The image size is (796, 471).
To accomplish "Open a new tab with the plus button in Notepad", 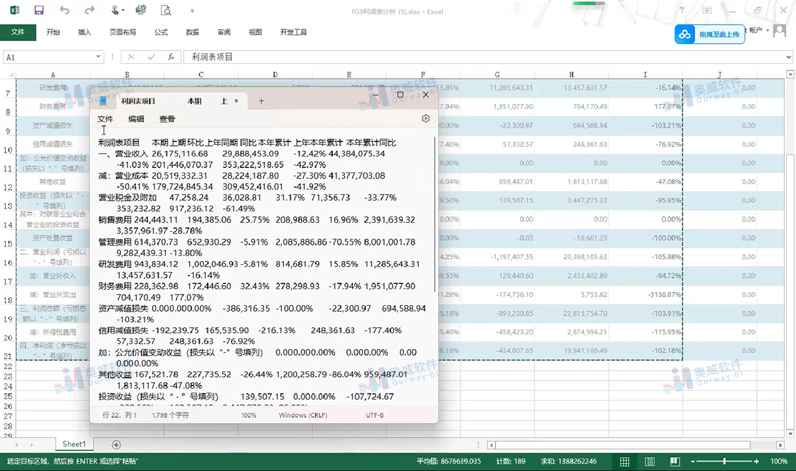I will [261, 100].
